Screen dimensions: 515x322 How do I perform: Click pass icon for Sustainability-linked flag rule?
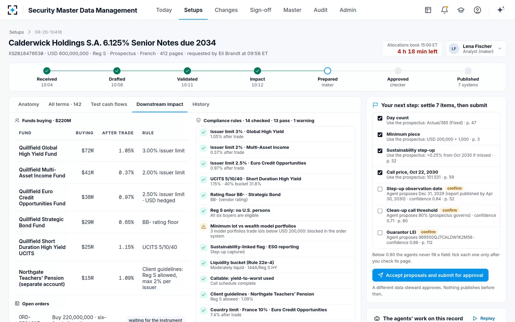tap(203, 248)
